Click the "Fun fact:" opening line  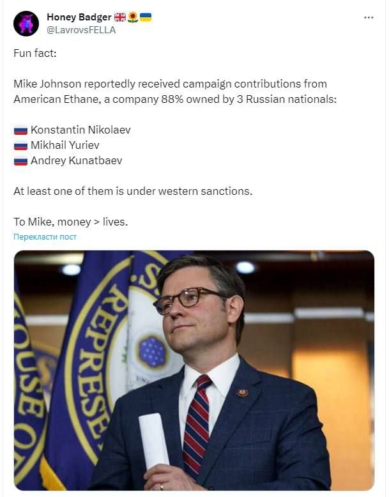tap(35, 53)
